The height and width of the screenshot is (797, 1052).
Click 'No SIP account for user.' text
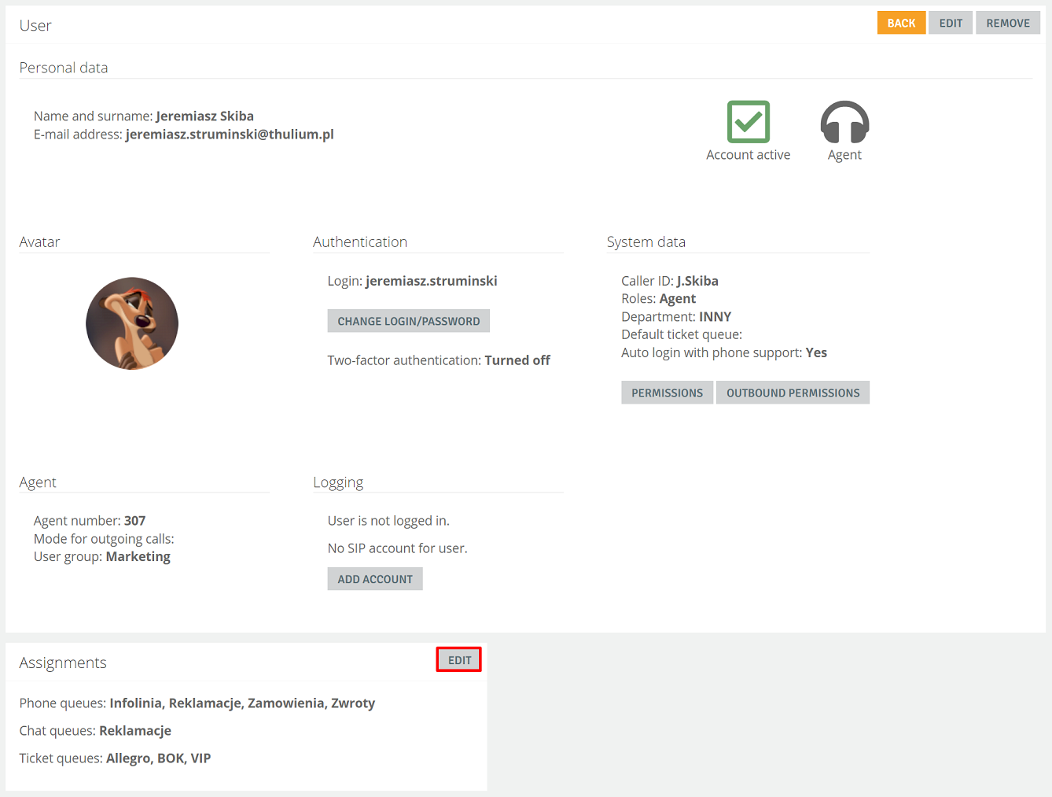tap(397, 548)
